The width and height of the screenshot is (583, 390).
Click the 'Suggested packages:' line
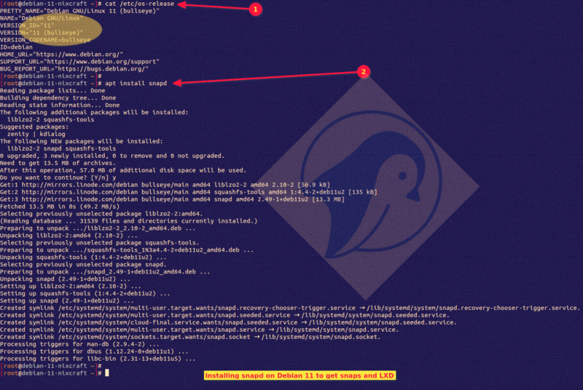coord(34,127)
